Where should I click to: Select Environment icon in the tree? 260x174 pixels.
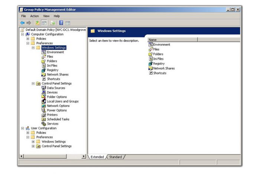click(43, 52)
